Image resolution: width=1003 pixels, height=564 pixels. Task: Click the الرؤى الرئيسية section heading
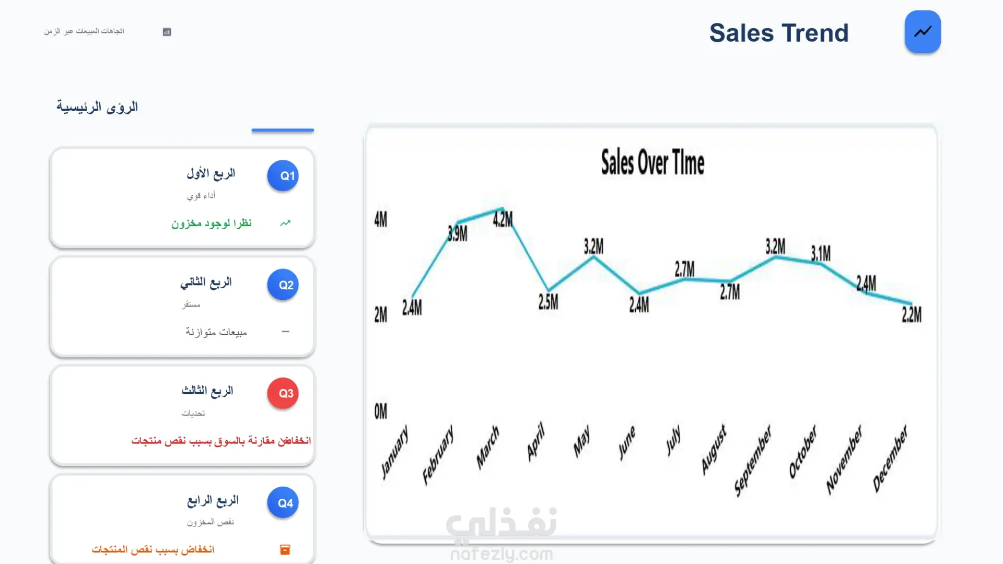[97, 107]
